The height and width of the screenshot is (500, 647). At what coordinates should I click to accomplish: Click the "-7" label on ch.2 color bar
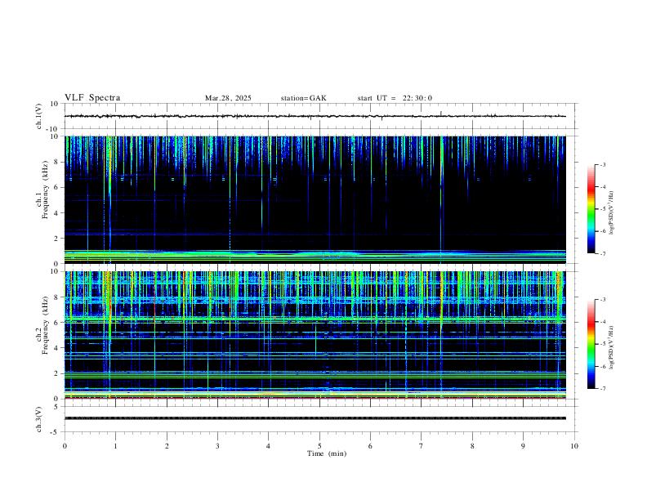click(602, 389)
